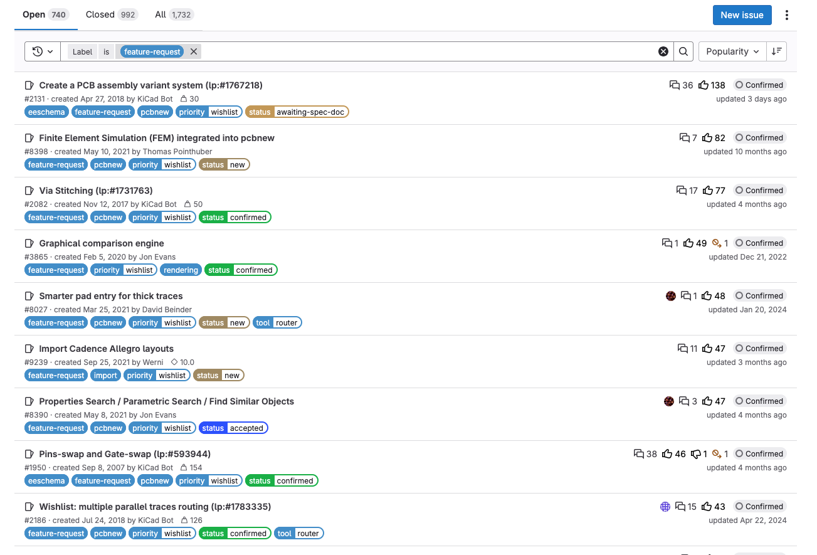Click comments icon on Via Stitching issue

coord(682,191)
